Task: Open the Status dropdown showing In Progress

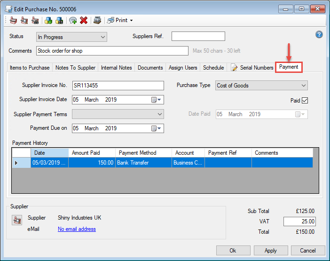Action: pos(71,37)
